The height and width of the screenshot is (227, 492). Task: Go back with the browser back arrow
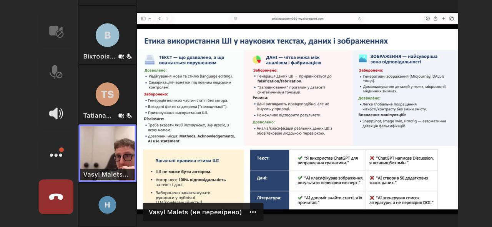(159, 18)
